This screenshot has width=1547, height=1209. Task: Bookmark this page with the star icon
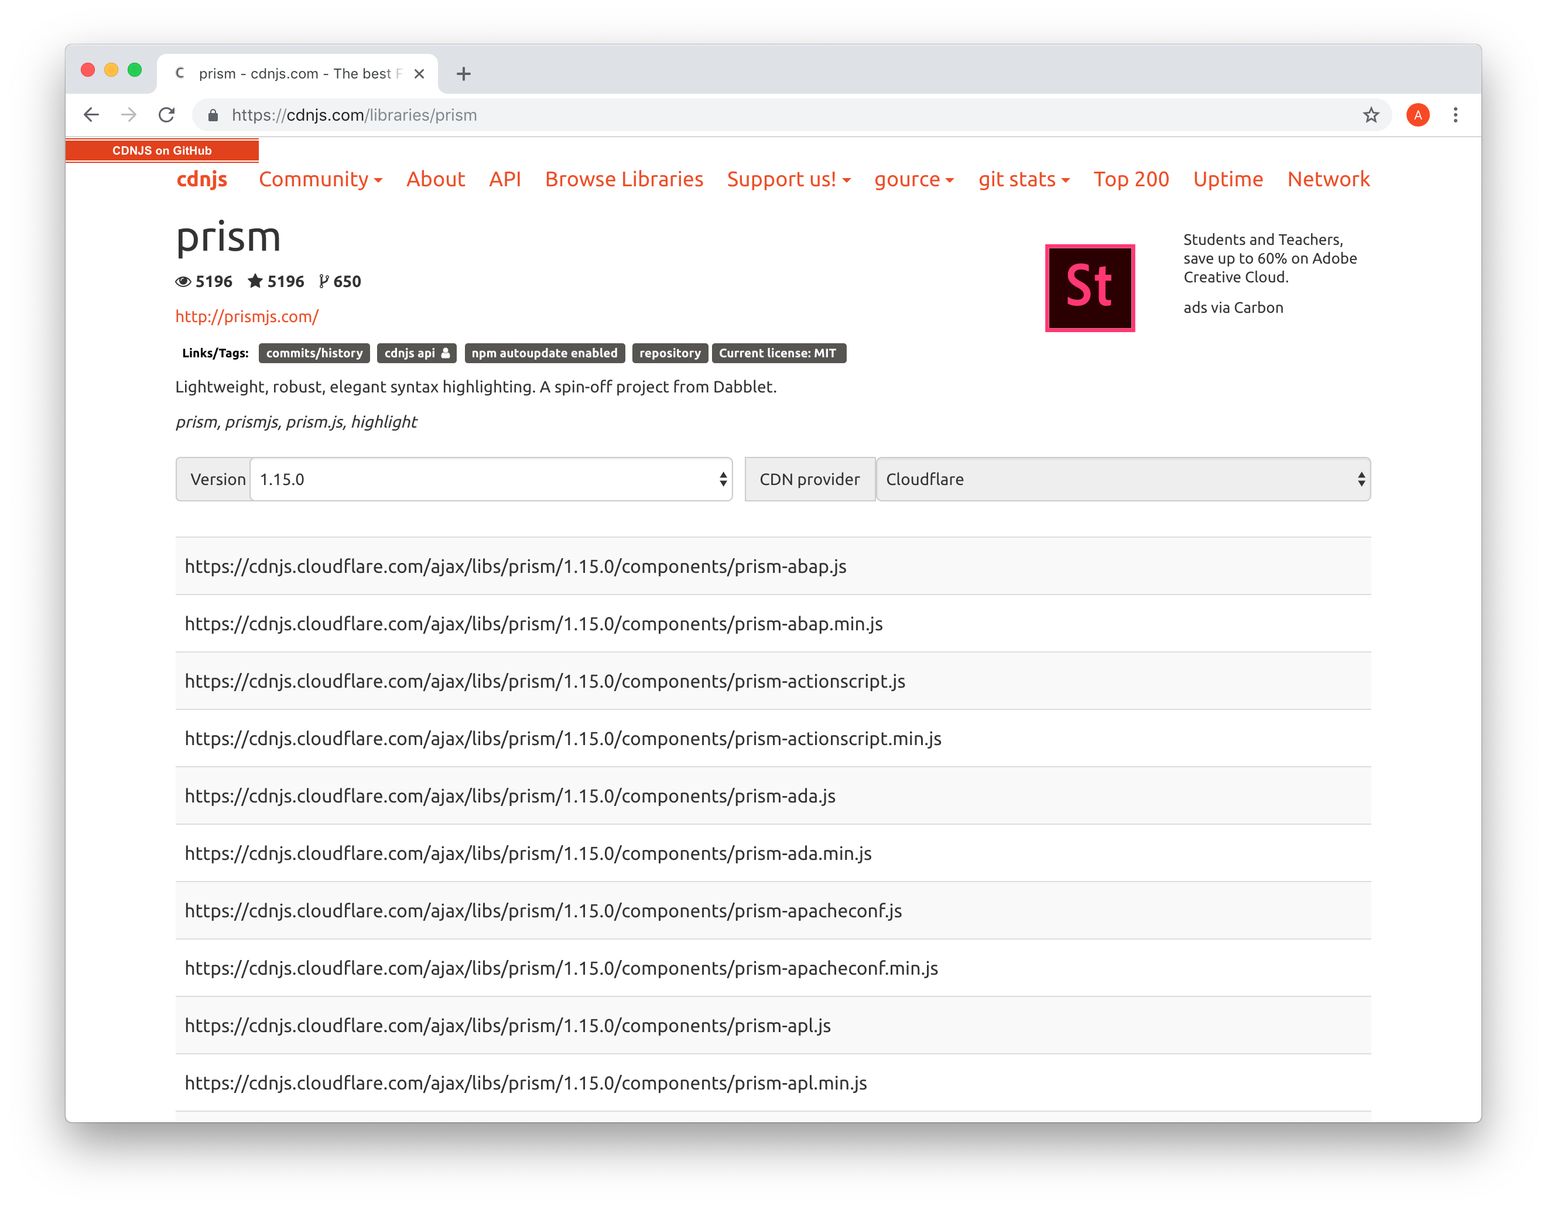coord(1371,115)
